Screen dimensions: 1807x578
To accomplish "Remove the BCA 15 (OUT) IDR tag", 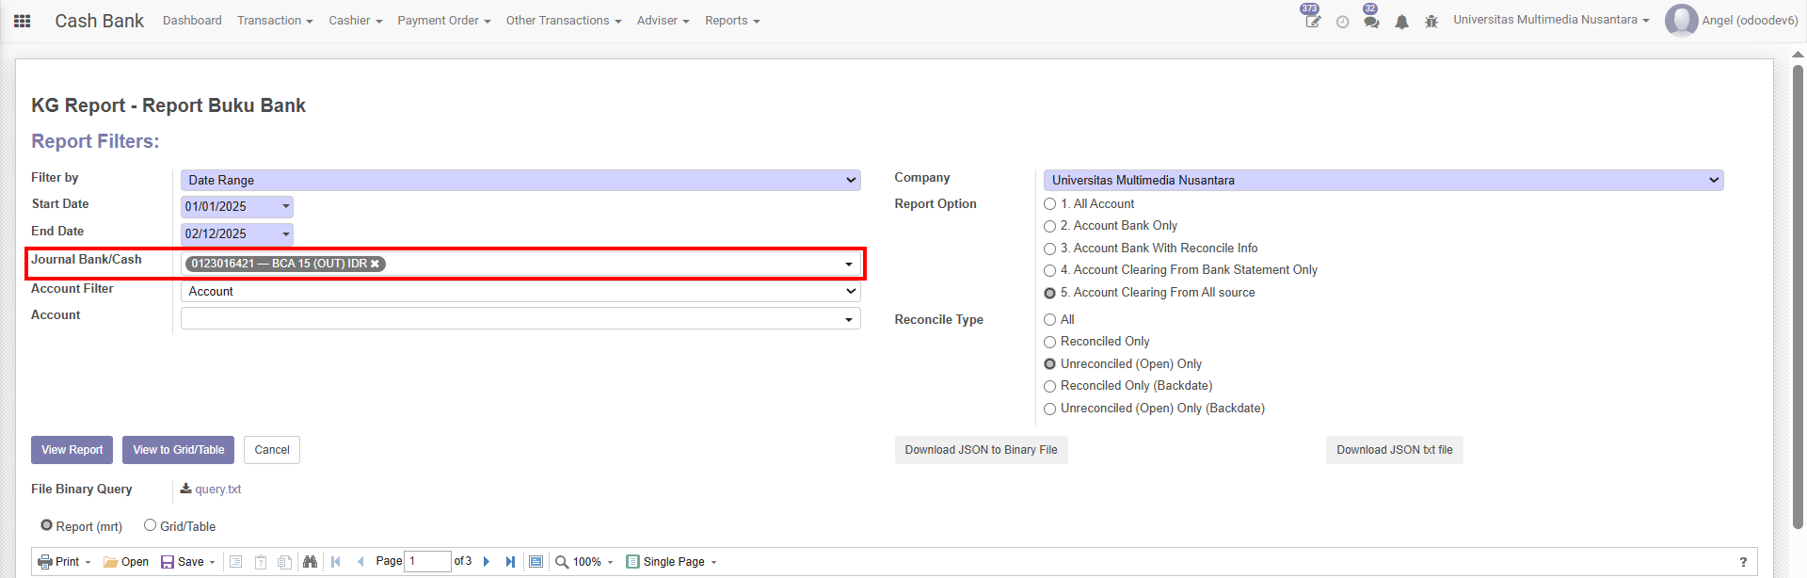I will (375, 265).
